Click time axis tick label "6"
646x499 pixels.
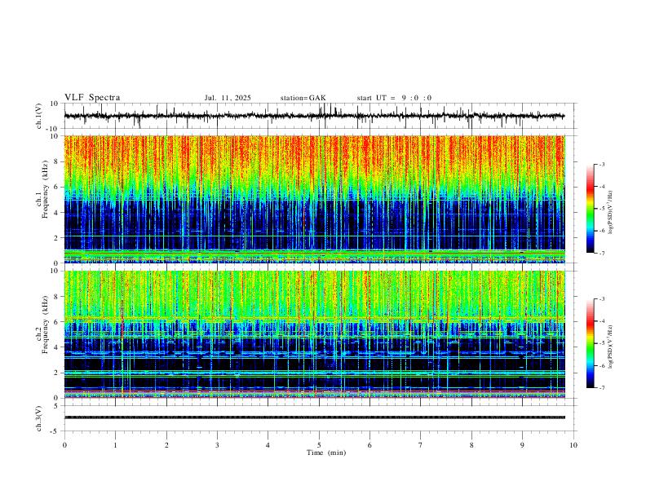point(369,445)
